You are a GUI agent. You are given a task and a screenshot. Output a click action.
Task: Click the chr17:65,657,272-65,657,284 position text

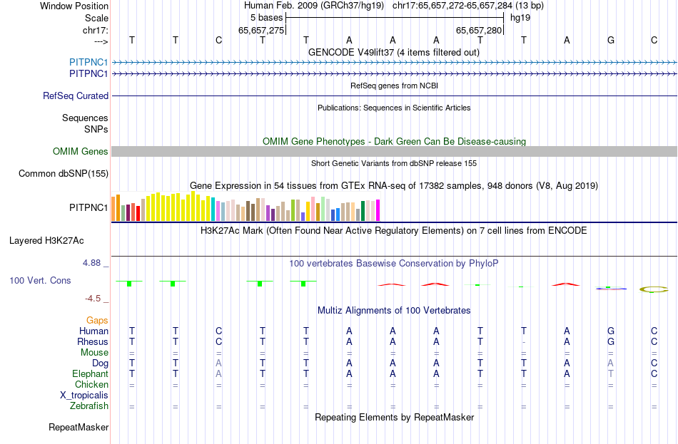pyautogui.click(x=452, y=6)
